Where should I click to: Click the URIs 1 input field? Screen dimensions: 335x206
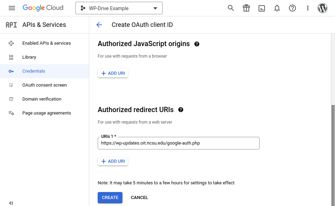tap(178, 143)
